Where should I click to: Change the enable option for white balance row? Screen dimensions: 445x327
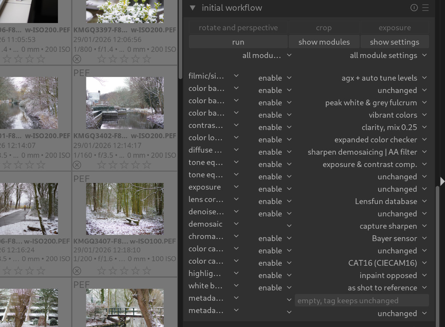point(274,288)
